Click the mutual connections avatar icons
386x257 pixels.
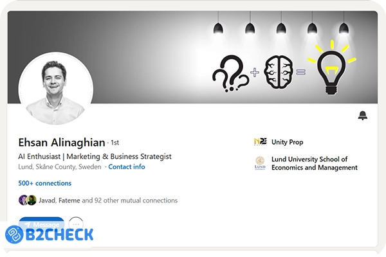[x=27, y=200]
